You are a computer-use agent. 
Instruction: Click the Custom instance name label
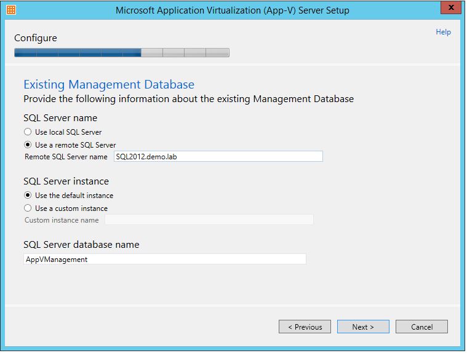[x=62, y=220]
